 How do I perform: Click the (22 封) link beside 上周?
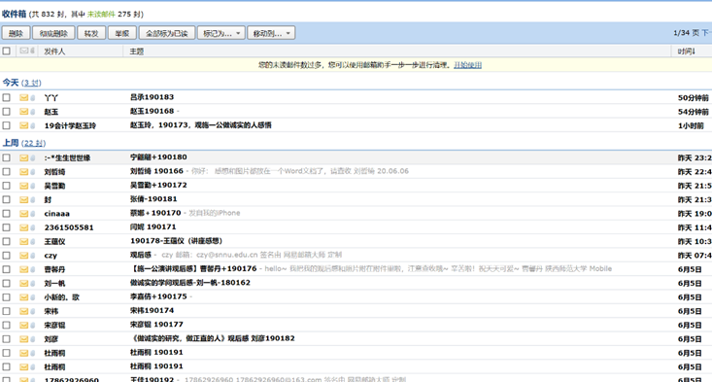pos(34,143)
